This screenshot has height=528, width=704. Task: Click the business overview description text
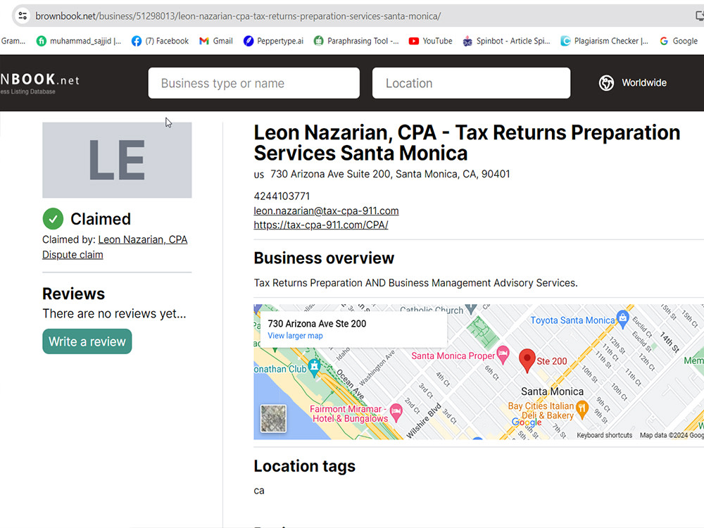point(416,283)
